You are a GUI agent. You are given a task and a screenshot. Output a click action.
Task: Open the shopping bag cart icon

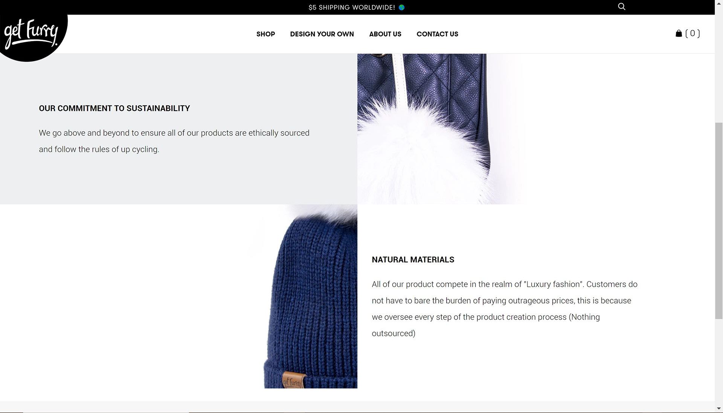pos(679,34)
